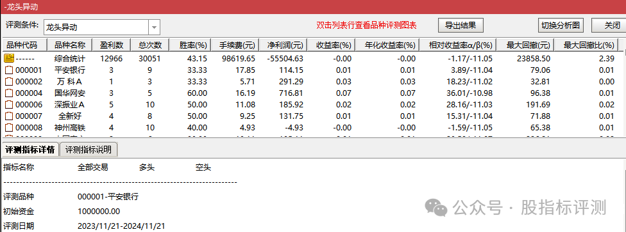
Task: Click the 导出结果 button
Action: (461, 26)
